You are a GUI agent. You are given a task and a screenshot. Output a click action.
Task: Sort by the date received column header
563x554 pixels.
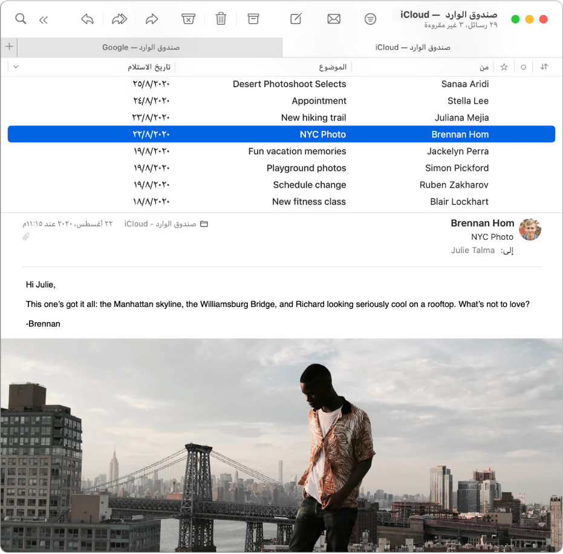point(149,67)
